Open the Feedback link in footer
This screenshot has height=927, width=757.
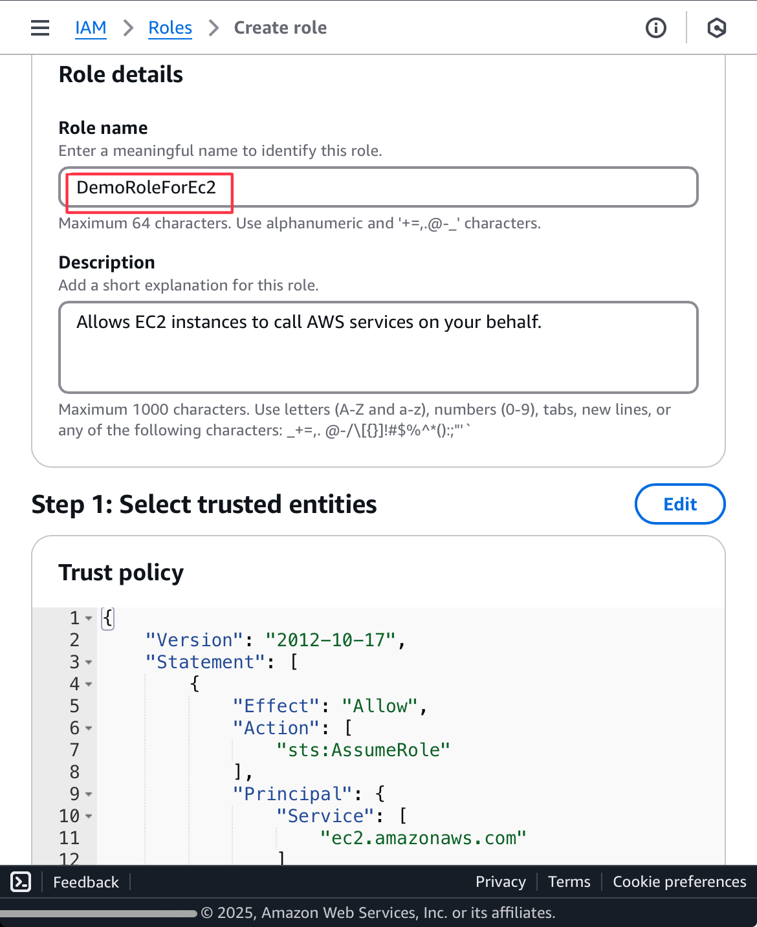point(86,882)
